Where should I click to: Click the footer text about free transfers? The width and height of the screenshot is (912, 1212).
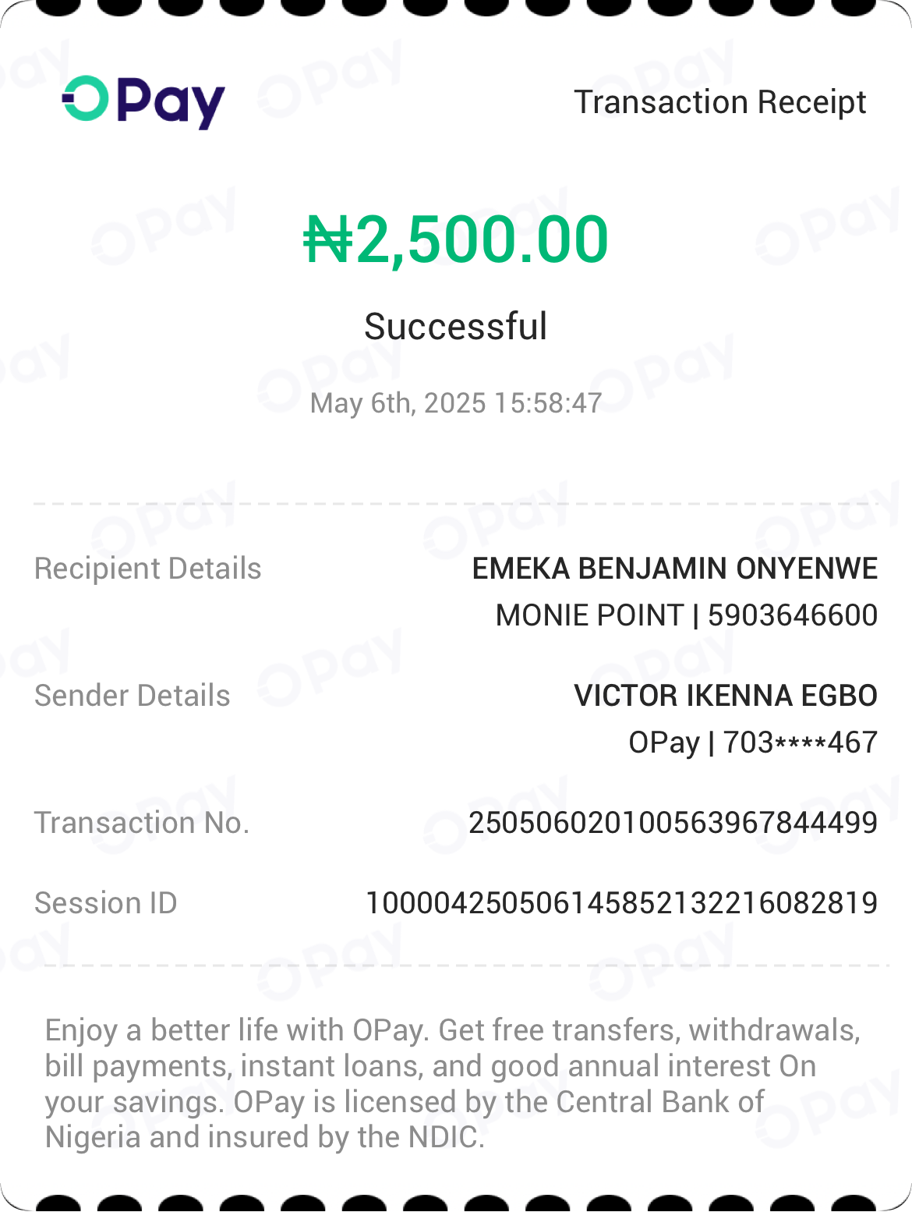pyautogui.click(x=452, y=1031)
